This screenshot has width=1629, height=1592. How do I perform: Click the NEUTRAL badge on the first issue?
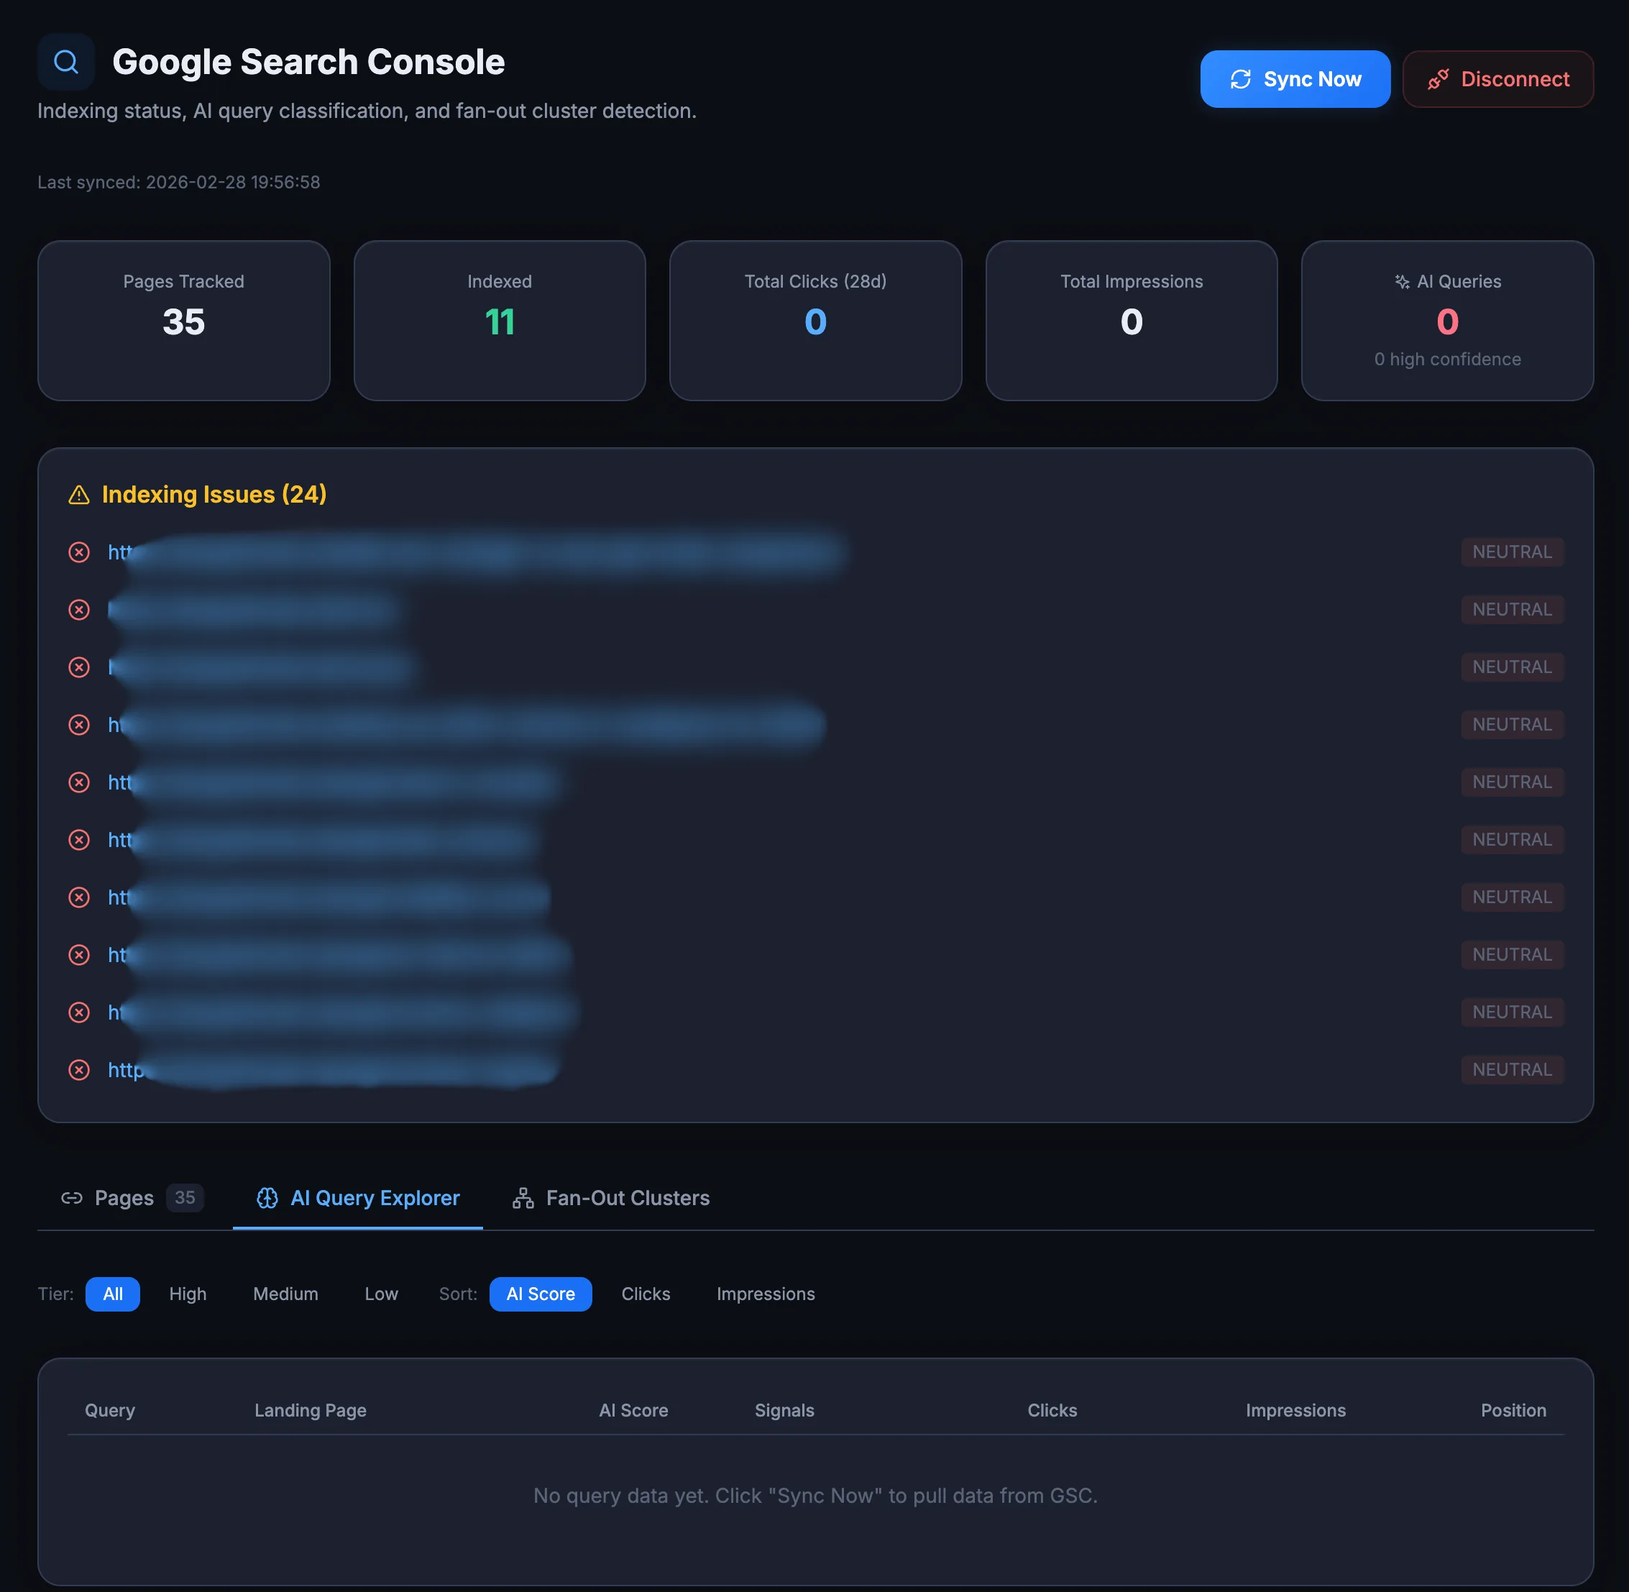(x=1512, y=552)
